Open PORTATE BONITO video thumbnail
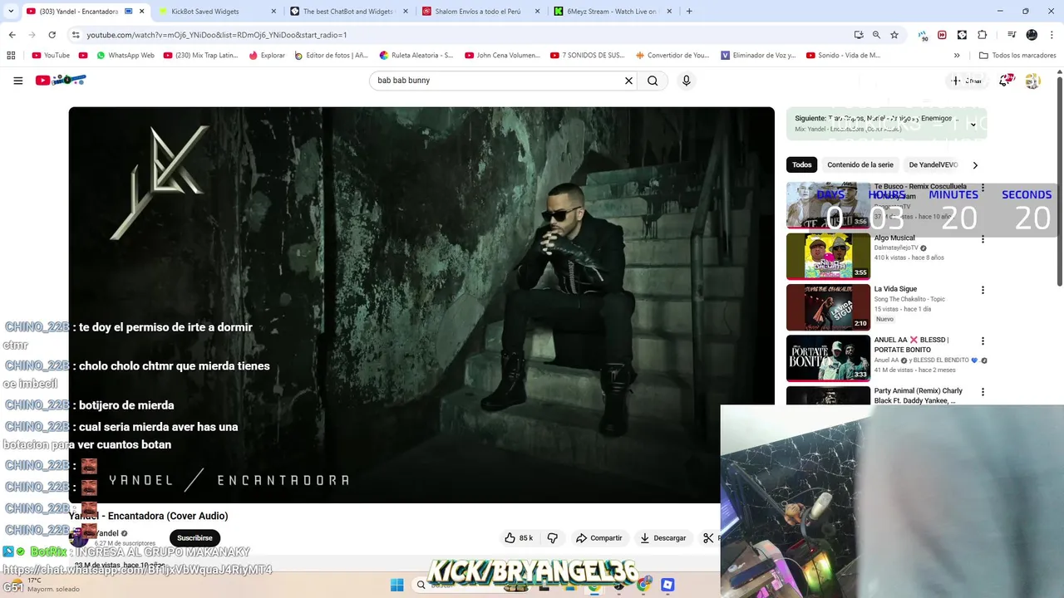 click(828, 358)
